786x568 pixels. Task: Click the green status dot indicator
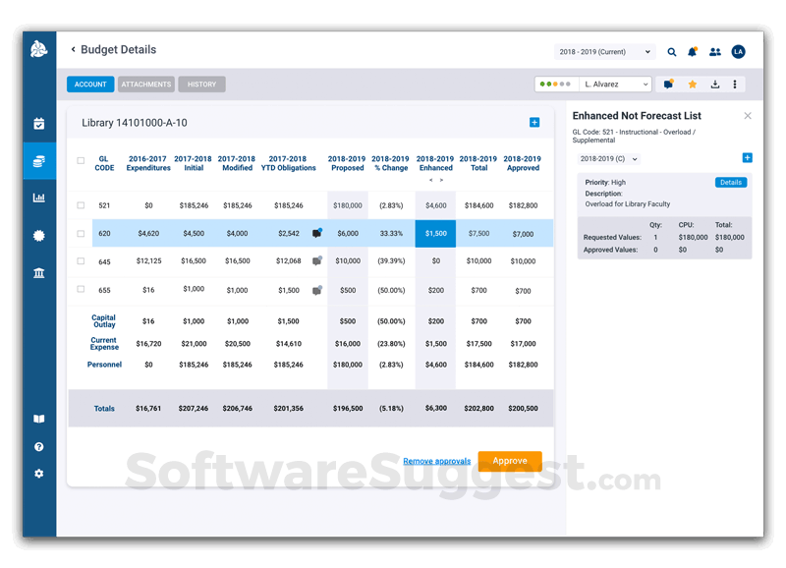point(541,85)
